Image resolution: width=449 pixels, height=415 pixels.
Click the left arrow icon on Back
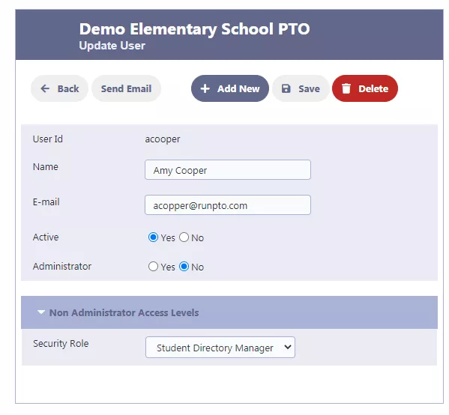tap(45, 88)
